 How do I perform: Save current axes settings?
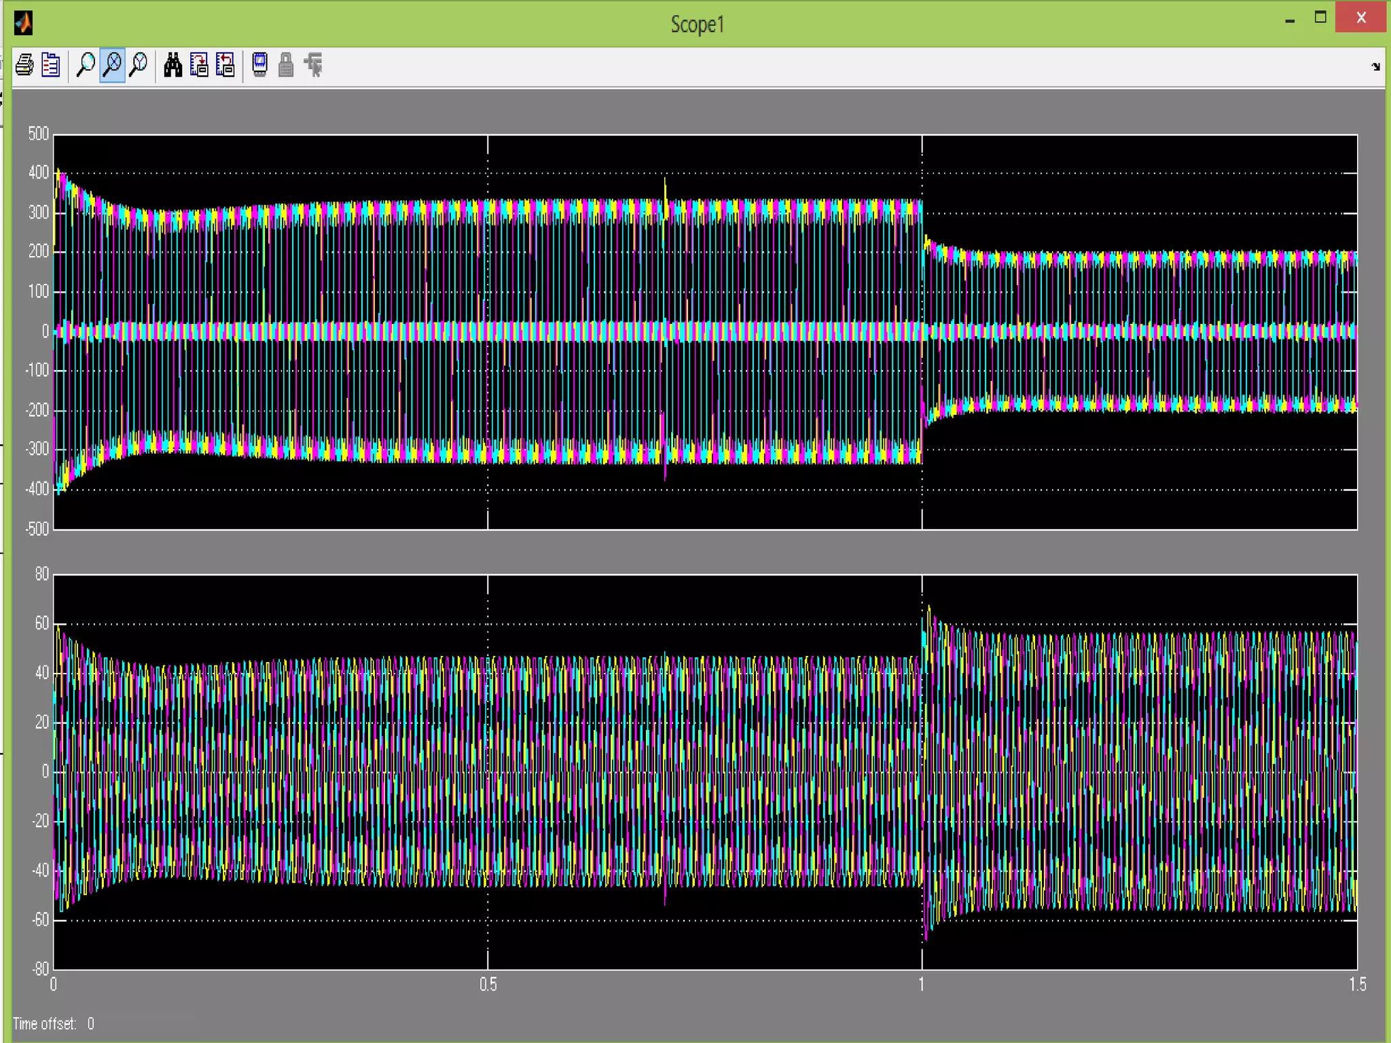click(x=199, y=65)
